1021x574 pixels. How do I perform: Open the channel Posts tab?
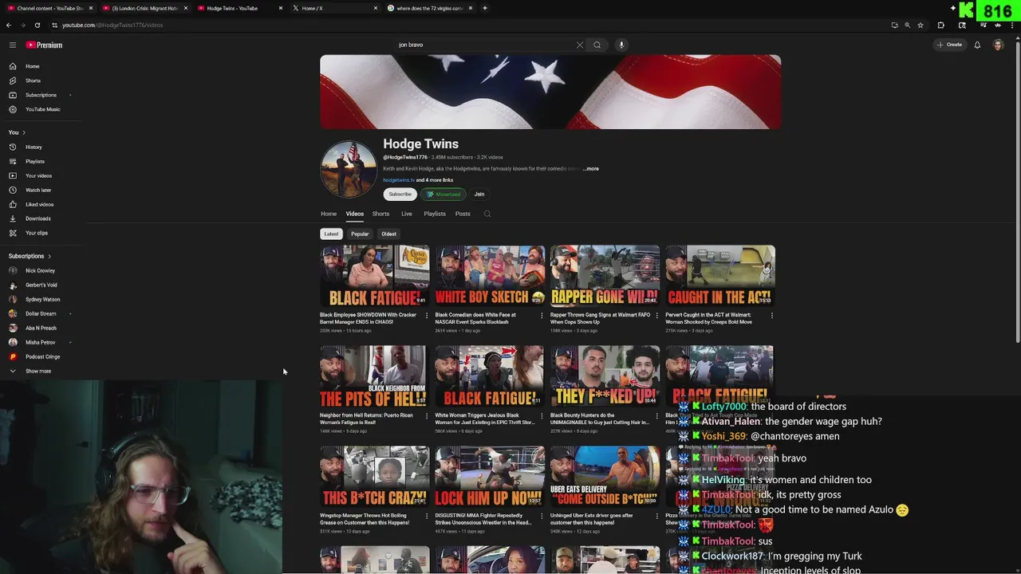pyautogui.click(x=463, y=214)
